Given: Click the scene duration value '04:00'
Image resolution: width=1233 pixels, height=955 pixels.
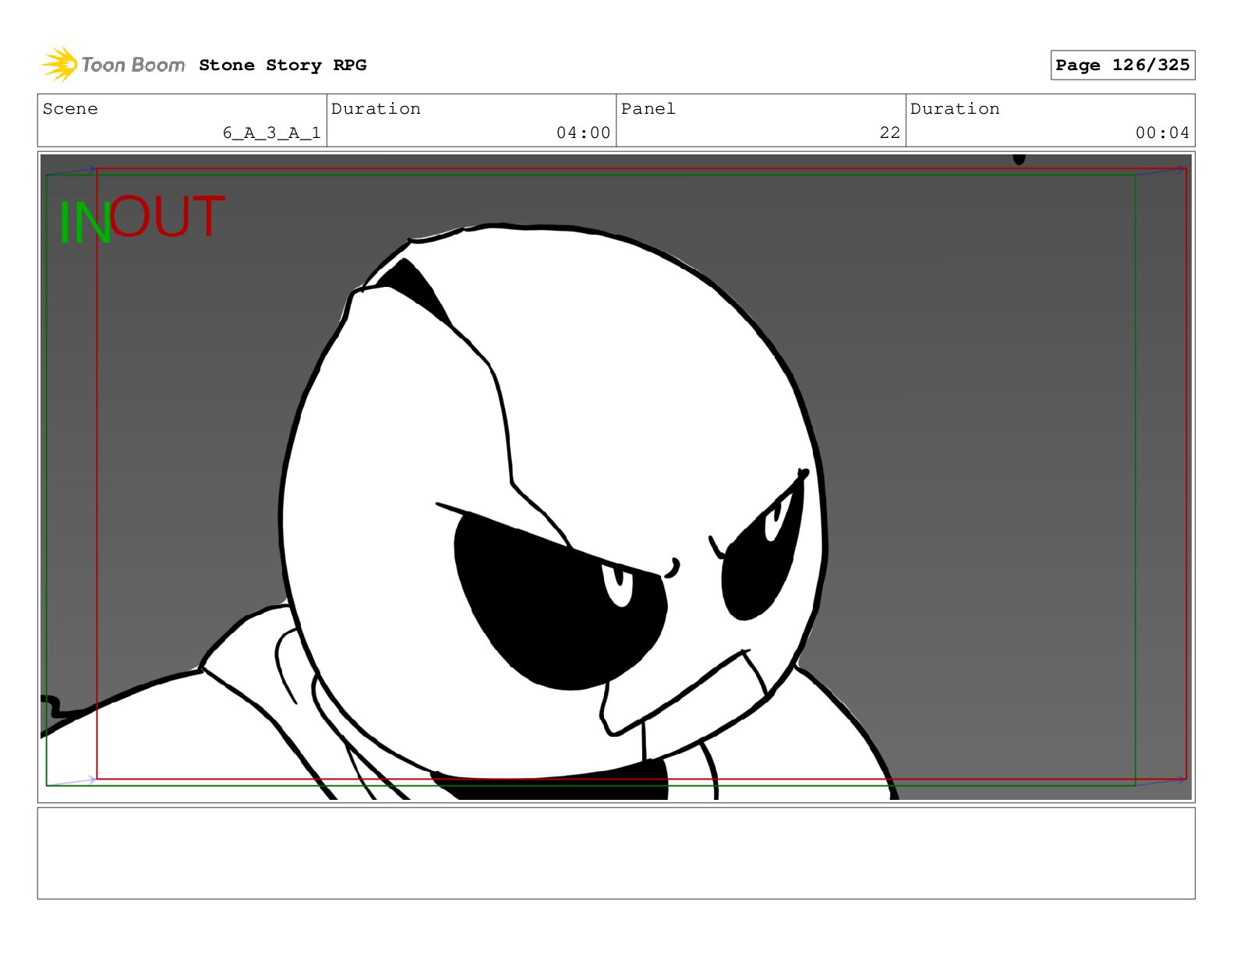Looking at the screenshot, I should click(583, 133).
